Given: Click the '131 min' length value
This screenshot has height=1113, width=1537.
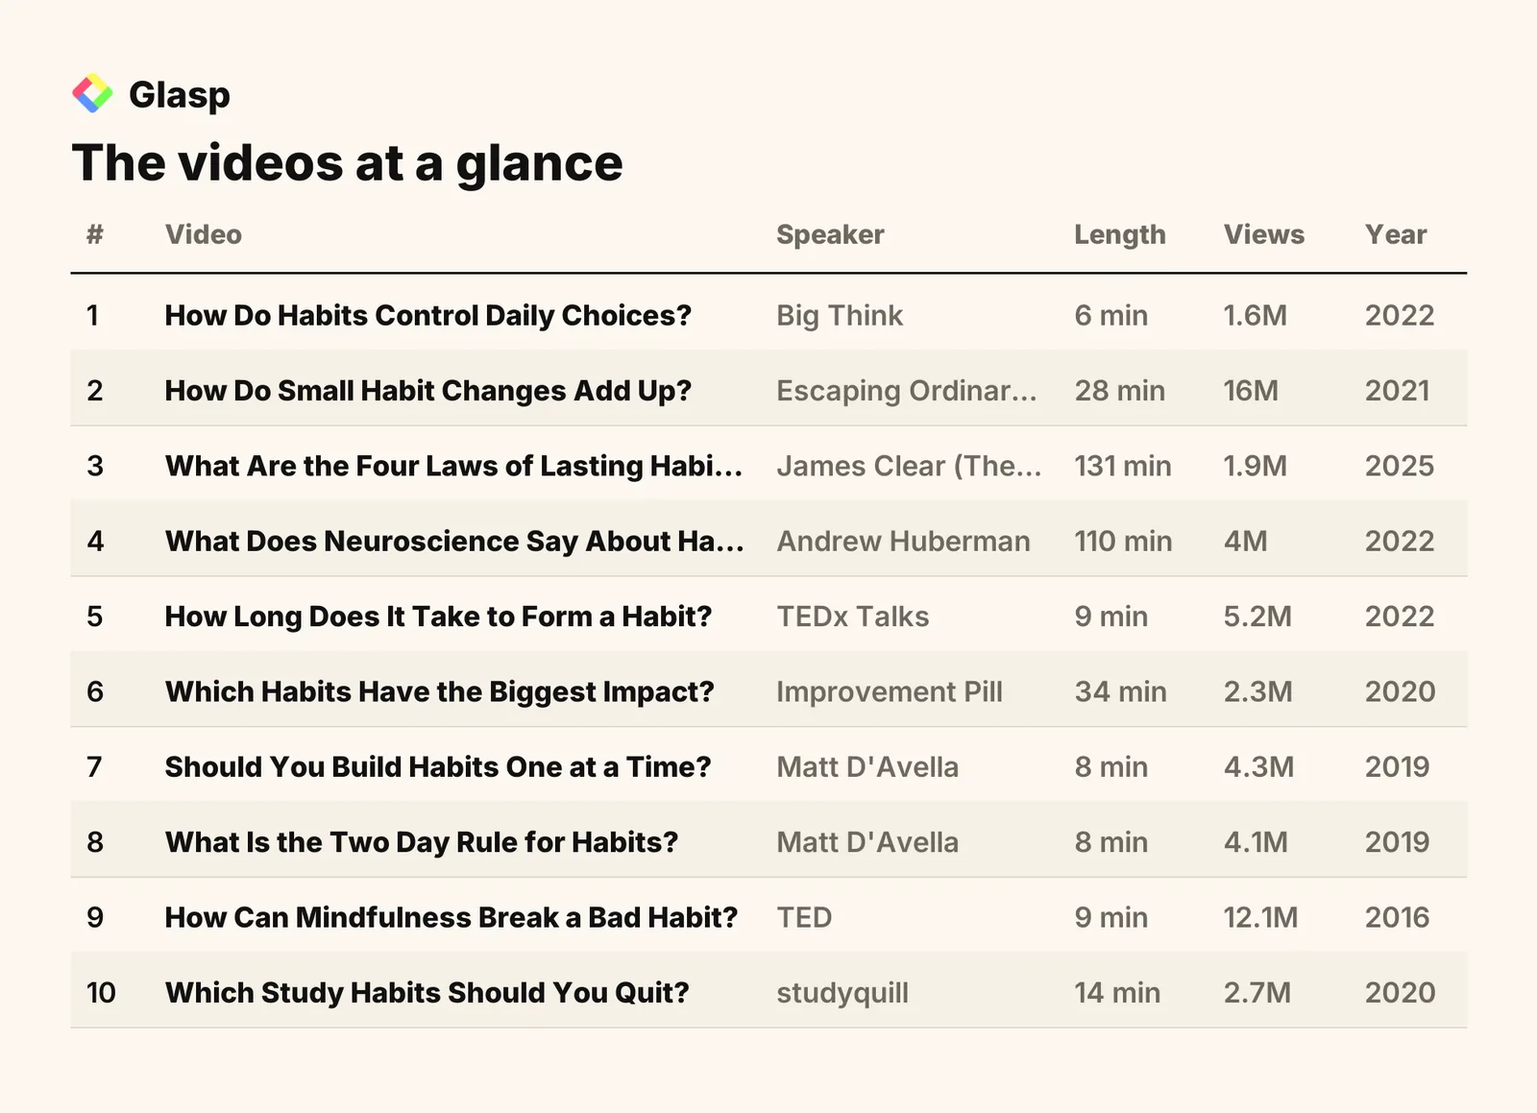Looking at the screenshot, I should tap(1123, 466).
